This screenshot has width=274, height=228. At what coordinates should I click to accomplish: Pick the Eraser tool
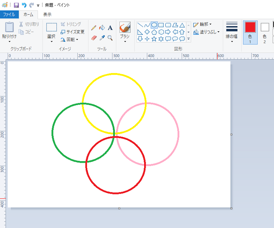tap(94, 38)
